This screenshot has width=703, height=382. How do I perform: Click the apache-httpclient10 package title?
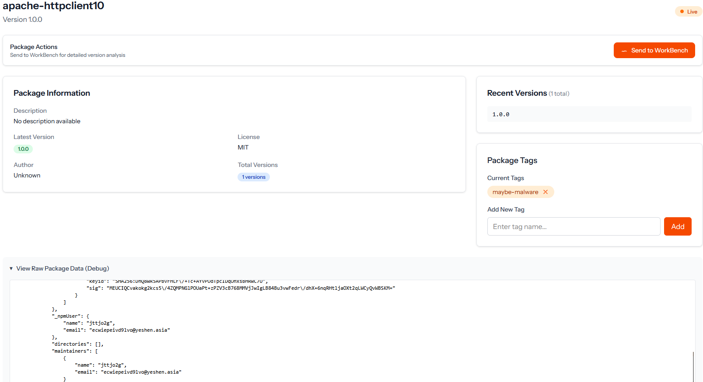[x=53, y=6]
